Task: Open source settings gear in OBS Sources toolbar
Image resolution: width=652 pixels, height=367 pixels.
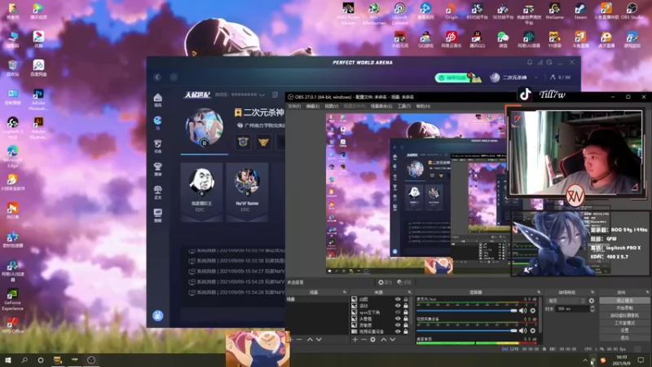Action: pos(372,339)
